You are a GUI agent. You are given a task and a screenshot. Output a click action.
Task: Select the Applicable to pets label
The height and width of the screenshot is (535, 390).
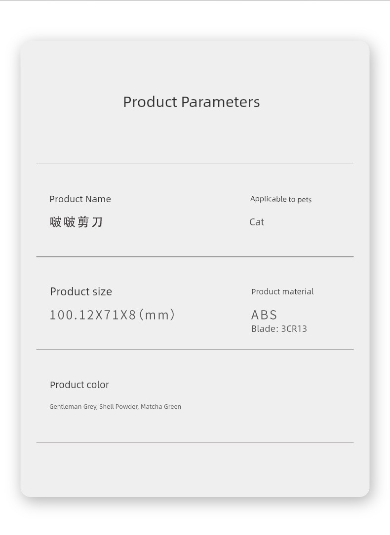[x=281, y=199]
